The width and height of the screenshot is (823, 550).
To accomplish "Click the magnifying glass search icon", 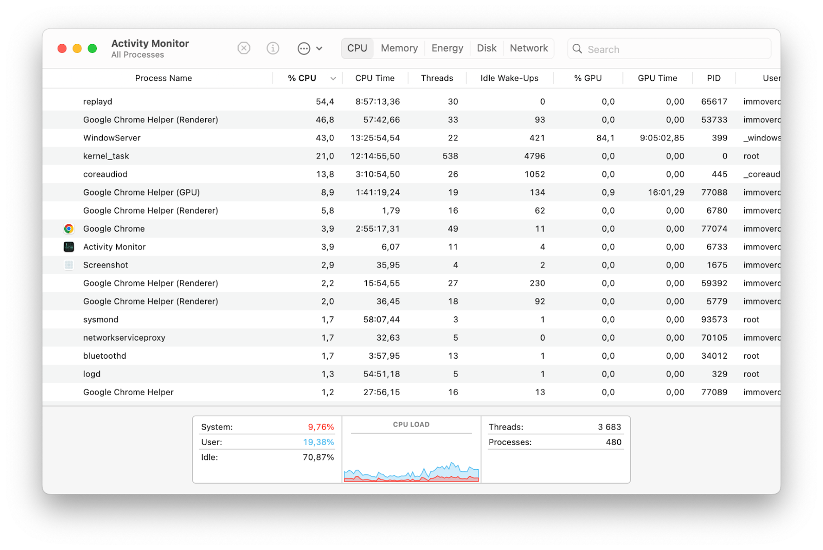I will tap(577, 49).
